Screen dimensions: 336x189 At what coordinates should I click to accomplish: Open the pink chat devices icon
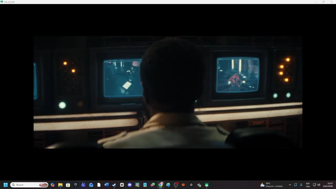(153, 185)
